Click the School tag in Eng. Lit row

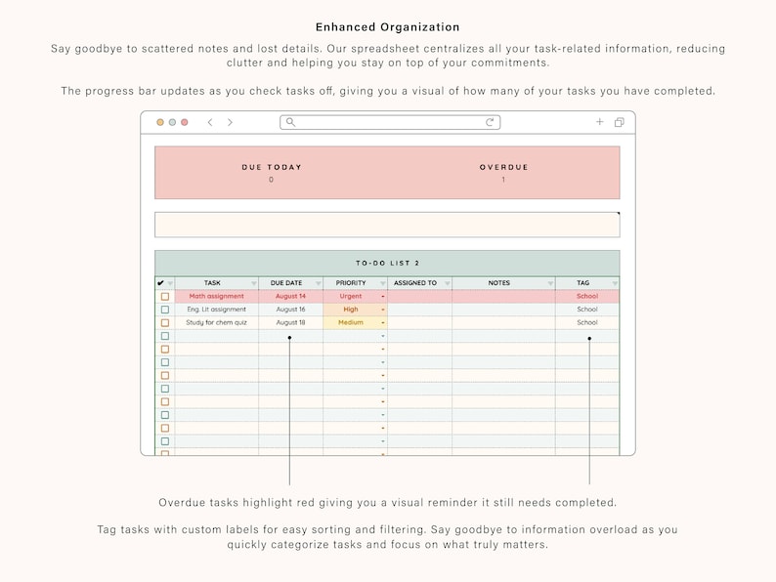click(587, 310)
